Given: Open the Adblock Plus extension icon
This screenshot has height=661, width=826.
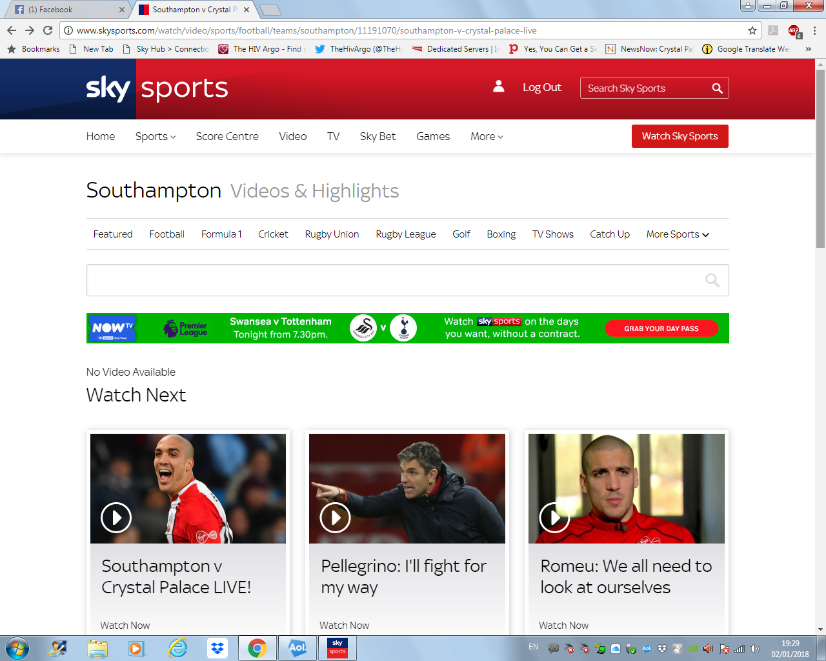Looking at the screenshot, I should tap(794, 30).
